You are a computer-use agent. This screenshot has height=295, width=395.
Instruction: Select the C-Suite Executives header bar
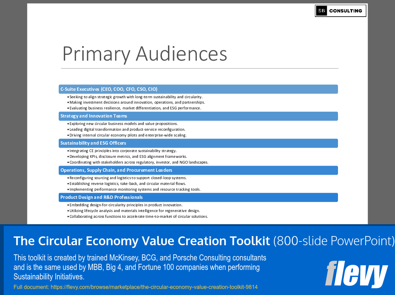click(x=198, y=89)
